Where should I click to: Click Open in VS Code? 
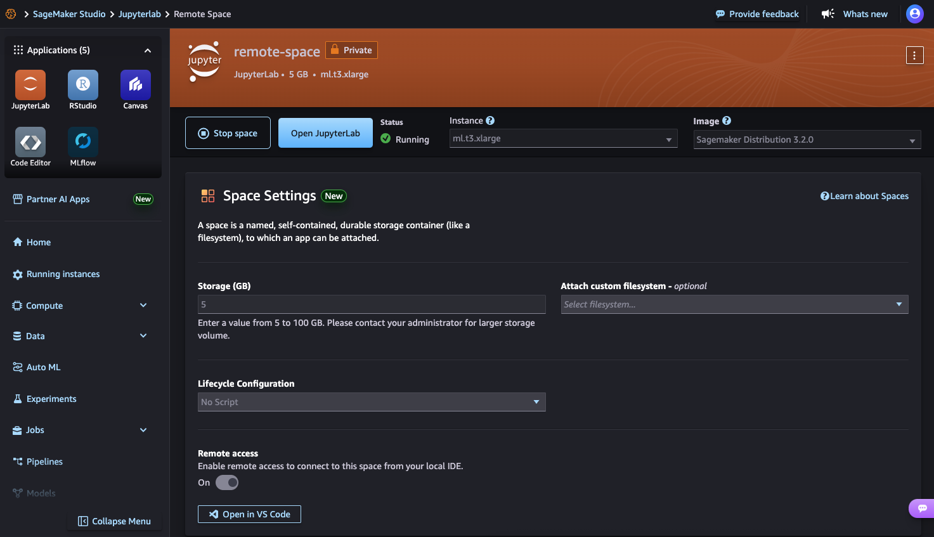249,514
